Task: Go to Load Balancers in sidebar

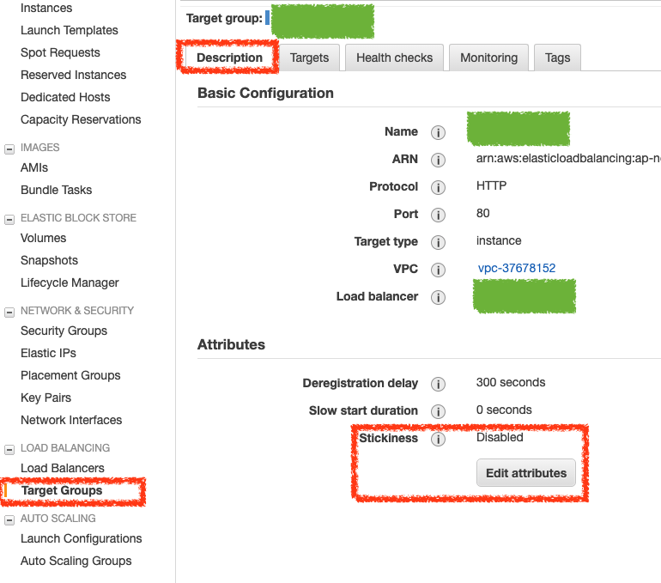Action: click(63, 468)
